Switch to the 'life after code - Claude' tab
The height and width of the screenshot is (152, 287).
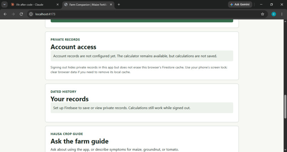(35, 5)
